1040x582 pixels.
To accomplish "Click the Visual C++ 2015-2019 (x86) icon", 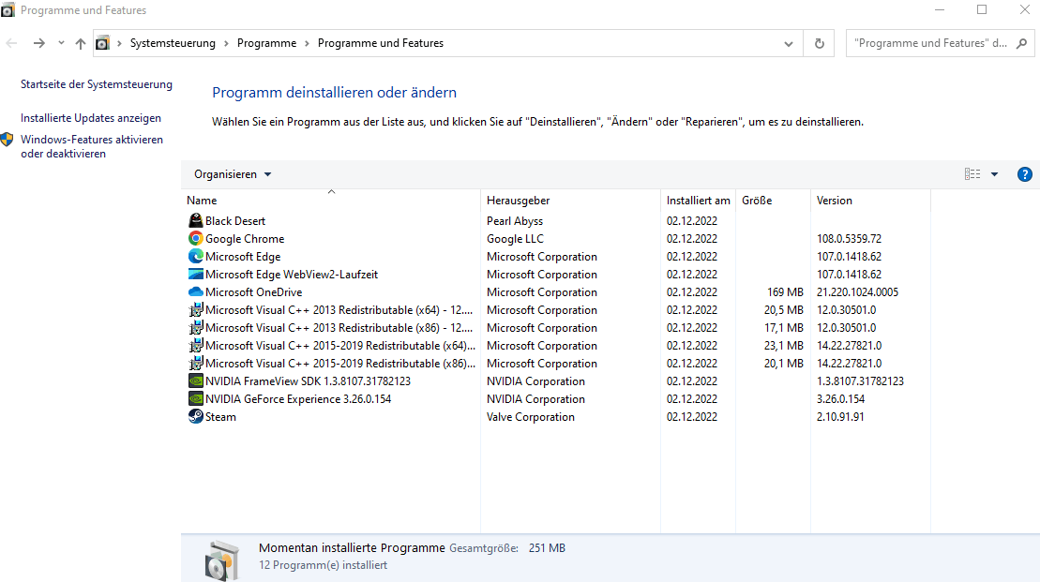I will point(196,364).
